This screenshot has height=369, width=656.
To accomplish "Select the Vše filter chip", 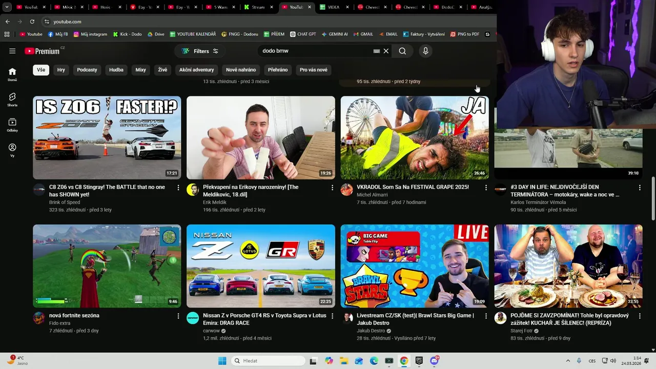I will point(41,70).
